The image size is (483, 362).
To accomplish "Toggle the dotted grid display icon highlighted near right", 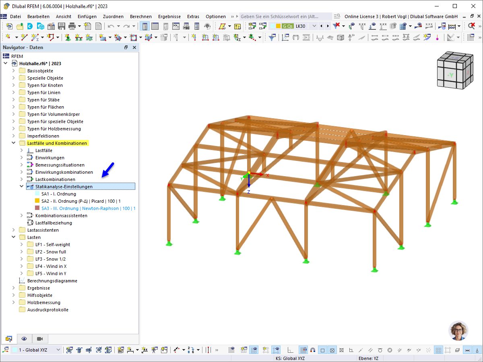I will [438, 350].
